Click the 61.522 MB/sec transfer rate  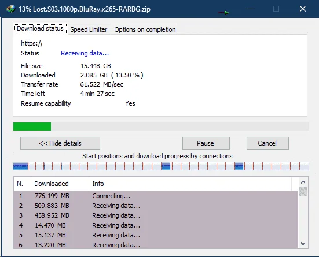tap(101, 84)
